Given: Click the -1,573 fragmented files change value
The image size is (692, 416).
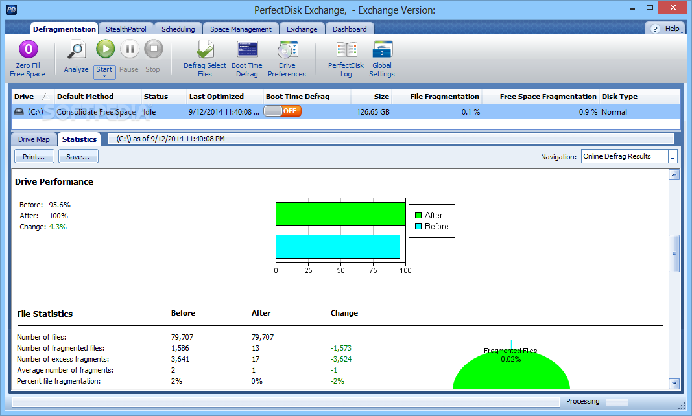Looking at the screenshot, I should (x=341, y=348).
